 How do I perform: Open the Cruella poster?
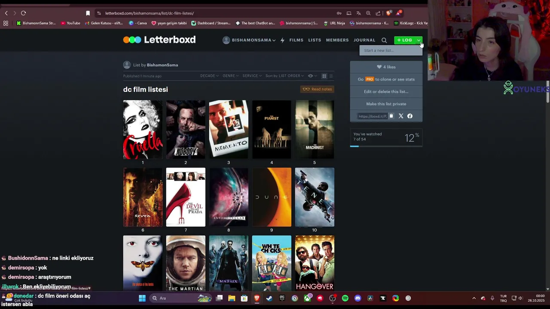(x=143, y=130)
